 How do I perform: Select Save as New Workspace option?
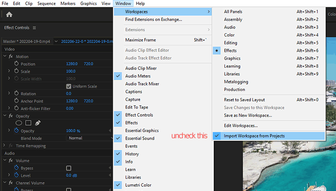click(248, 115)
